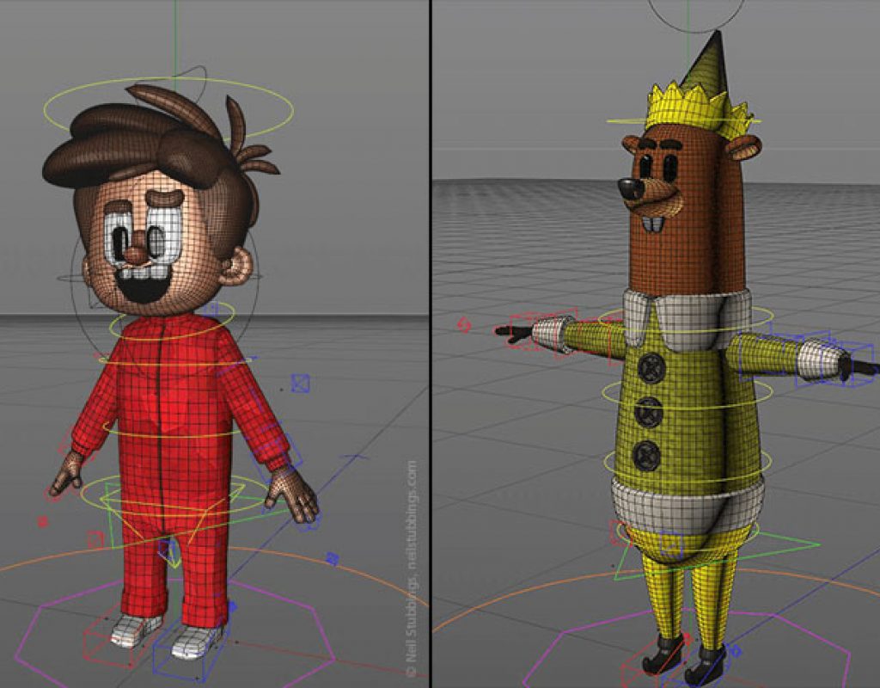
Task: Select the pencil character's buck teeth
Action: (653, 224)
